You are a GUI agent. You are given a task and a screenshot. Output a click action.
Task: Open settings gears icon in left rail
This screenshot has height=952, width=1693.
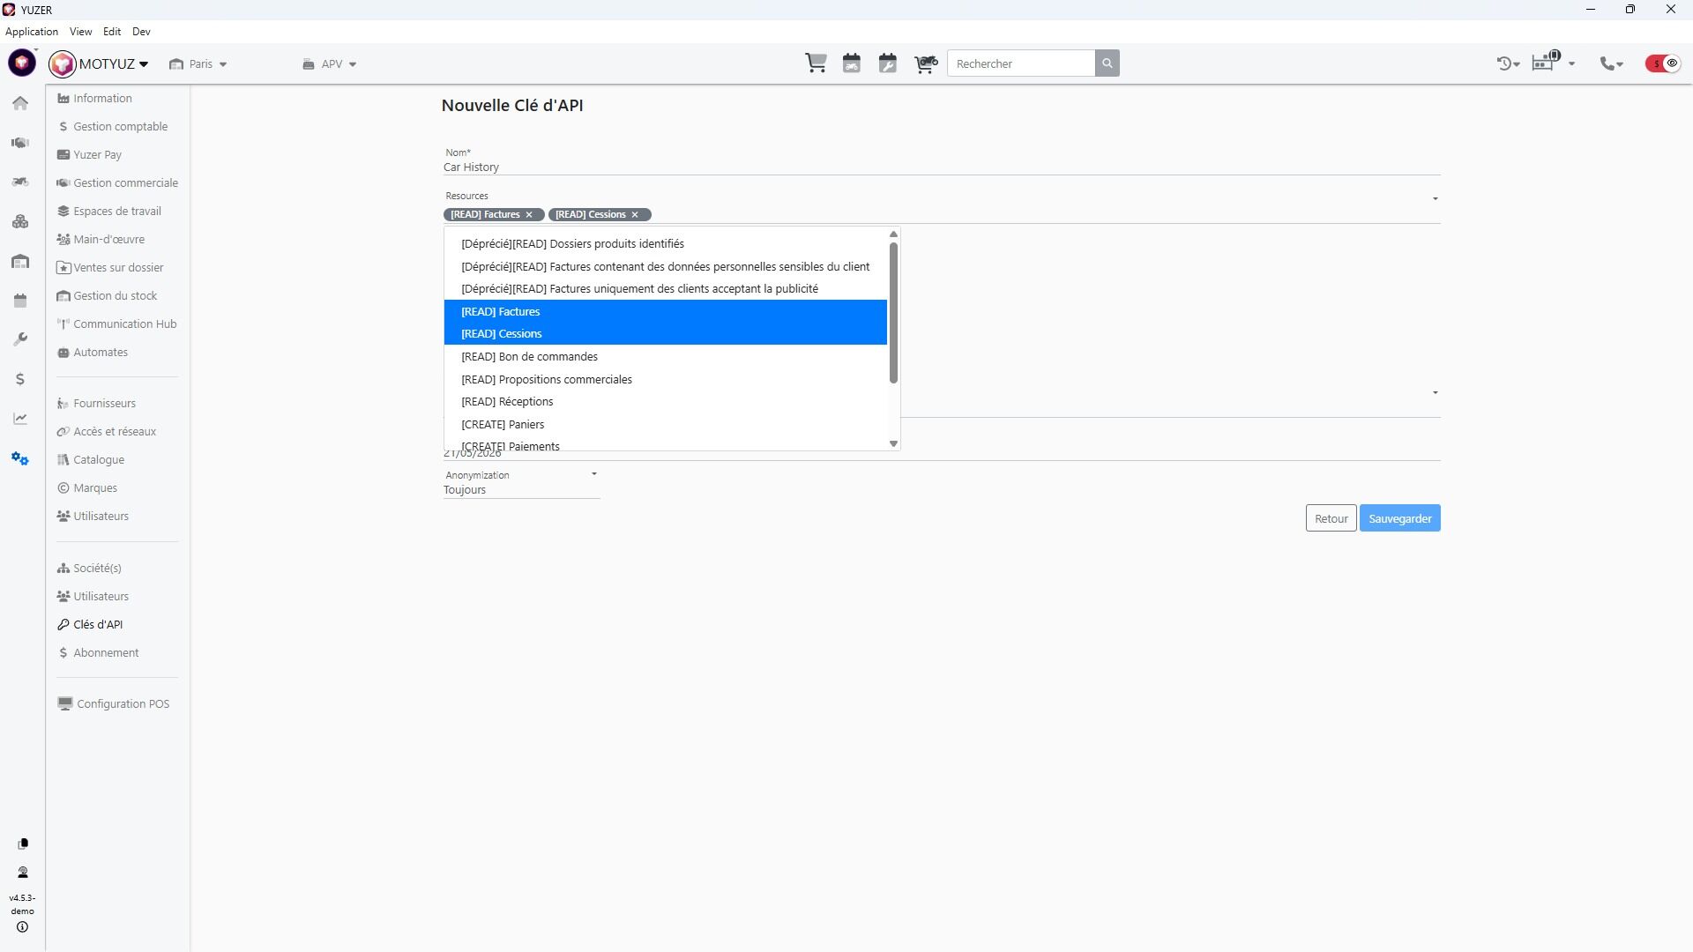pyautogui.click(x=20, y=458)
